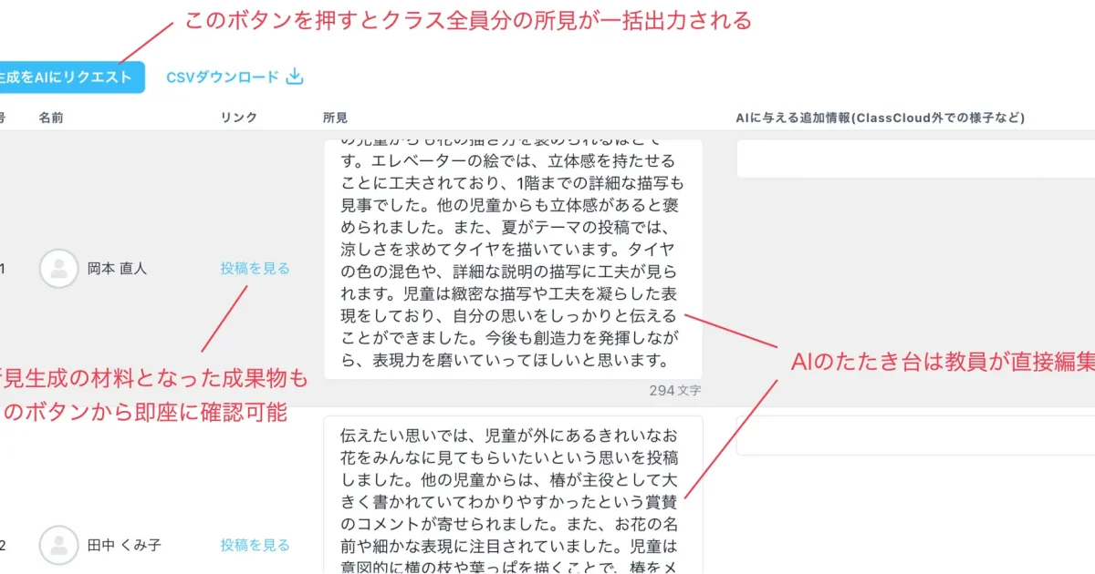Click the download icon beside CSVダウンロード
This screenshot has height=574, width=1095.
tap(294, 77)
